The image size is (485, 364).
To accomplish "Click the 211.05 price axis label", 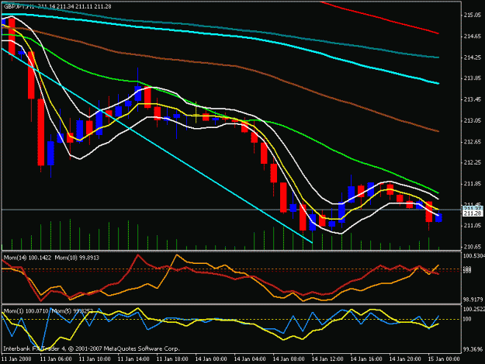I will click(x=473, y=226).
